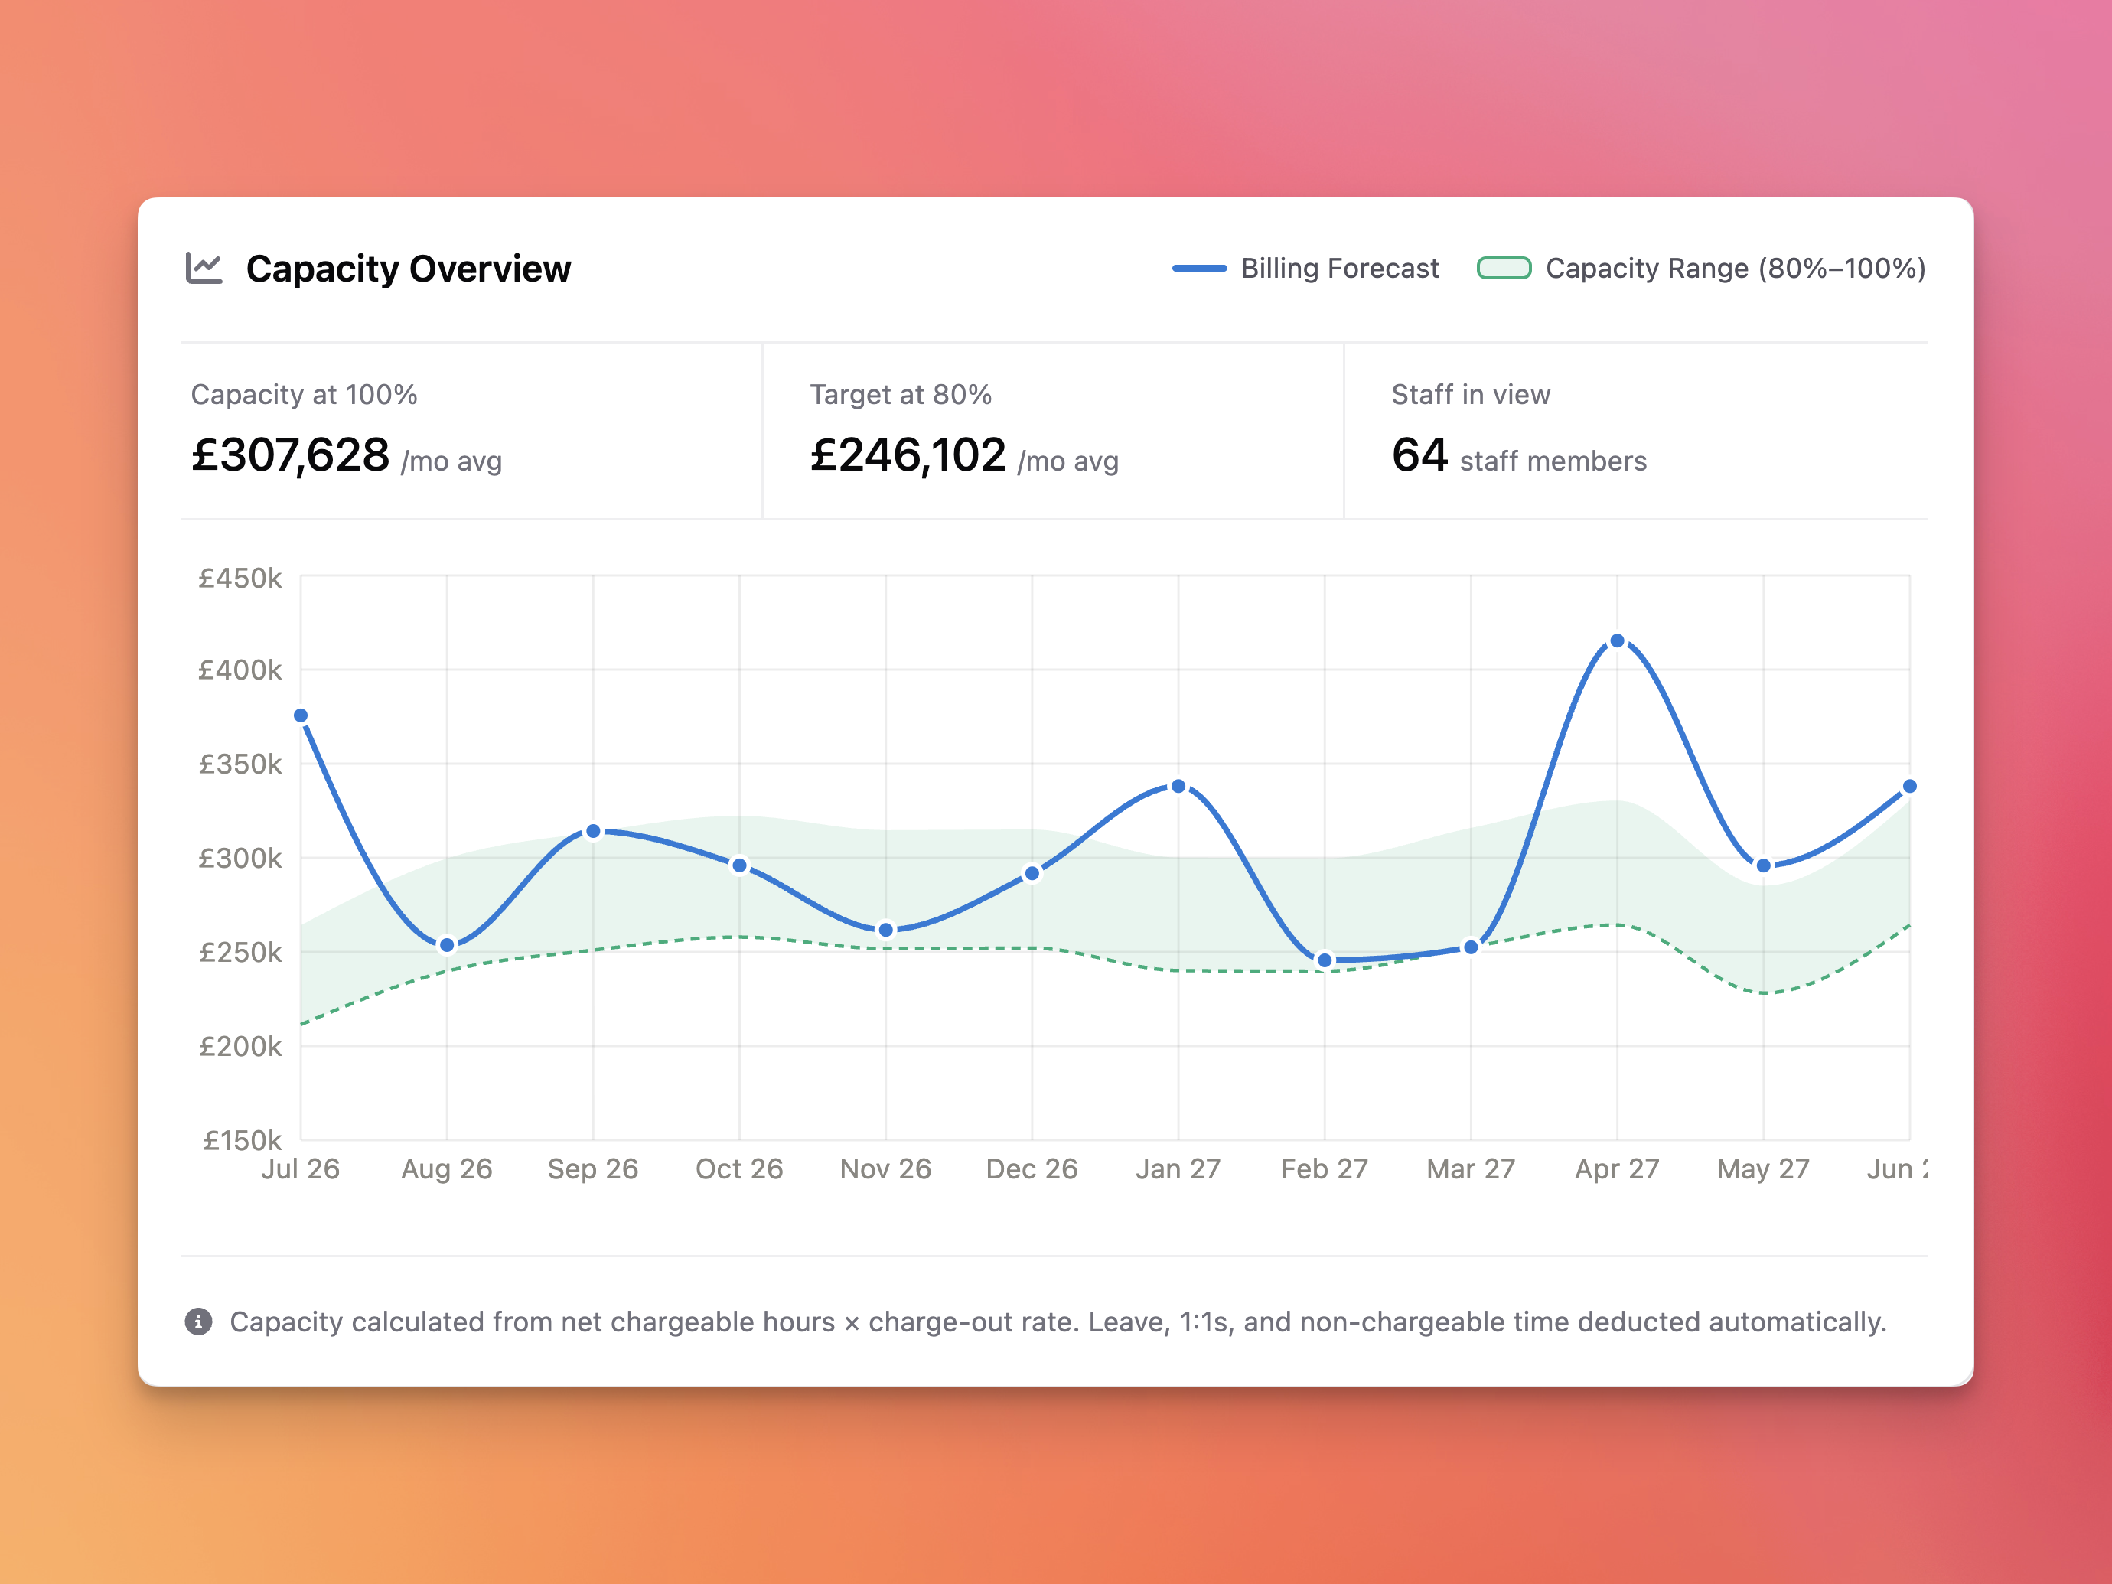Select the Sep 26 billing forecast data point
The width and height of the screenshot is (2112, 1584).
coord(593,832)
